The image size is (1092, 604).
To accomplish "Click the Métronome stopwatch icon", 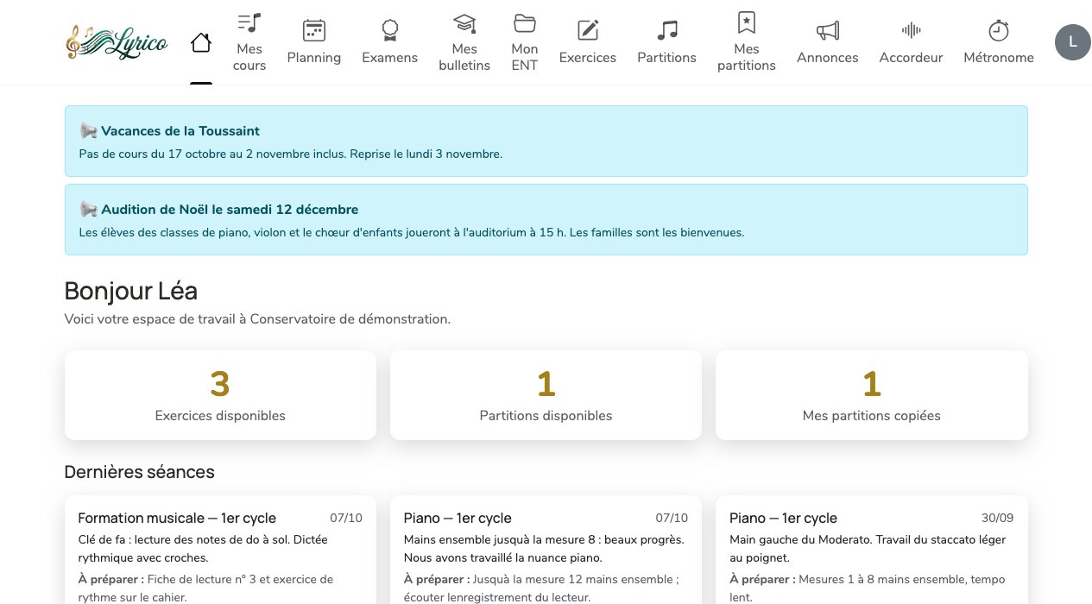I will point(999,31).
